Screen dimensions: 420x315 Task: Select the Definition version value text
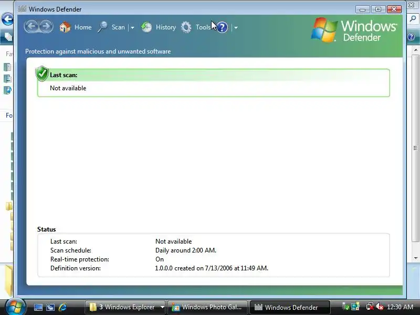212,268
